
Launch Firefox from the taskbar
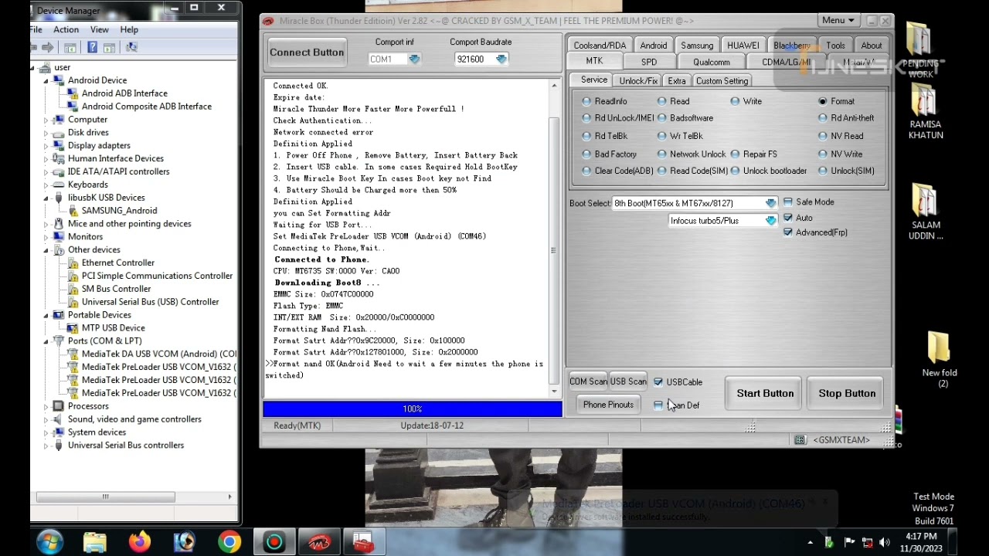pyautogui.click(x=140, y=542)
